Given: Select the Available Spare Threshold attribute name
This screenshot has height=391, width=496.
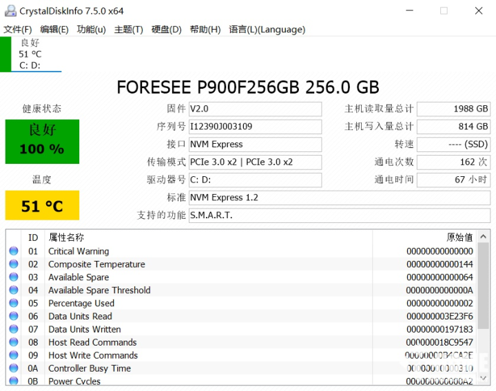Looking at the screenshot, I should (99, 290).
